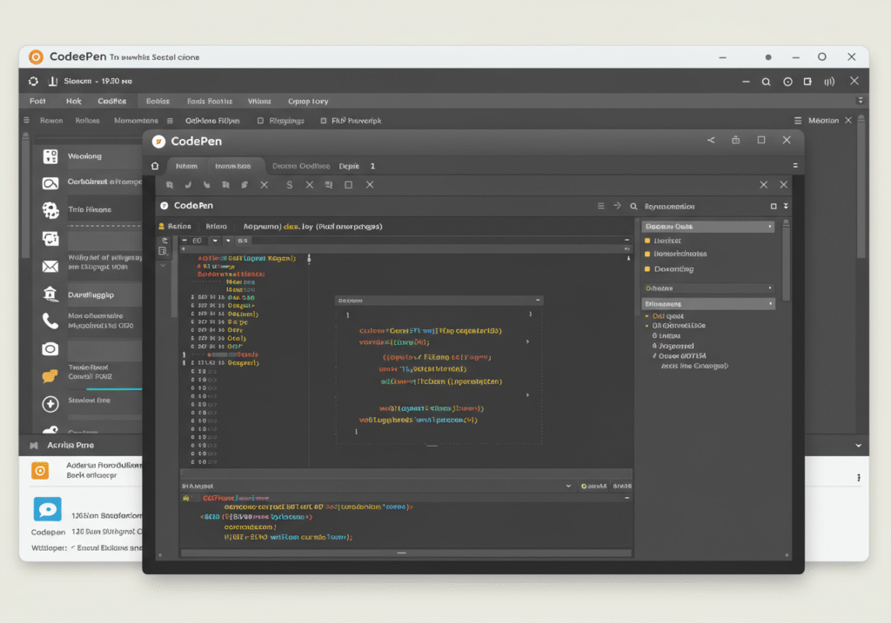The image size is (891, 623).
Task: Open the Vhlont menu in back window
Action: tap(259, 101)
